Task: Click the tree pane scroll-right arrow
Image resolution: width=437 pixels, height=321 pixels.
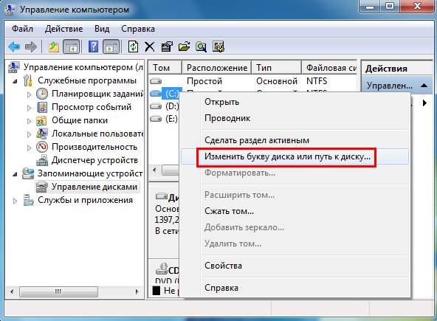Action: coord(137,291)
